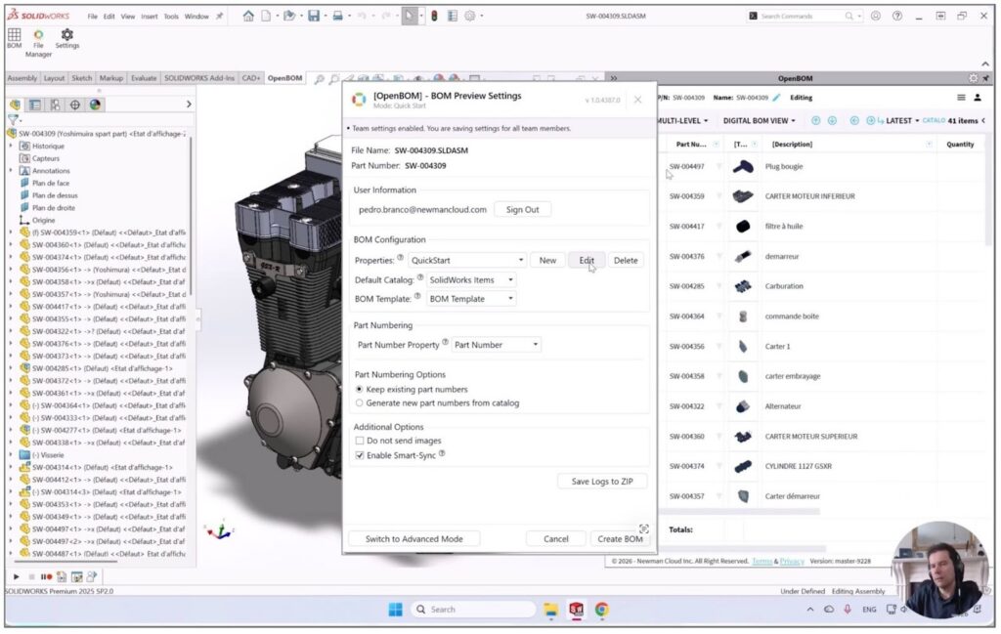Viewport: 1001px width, 634px height.
Task: Click the Create BOM button
Action: pos(620,539)
